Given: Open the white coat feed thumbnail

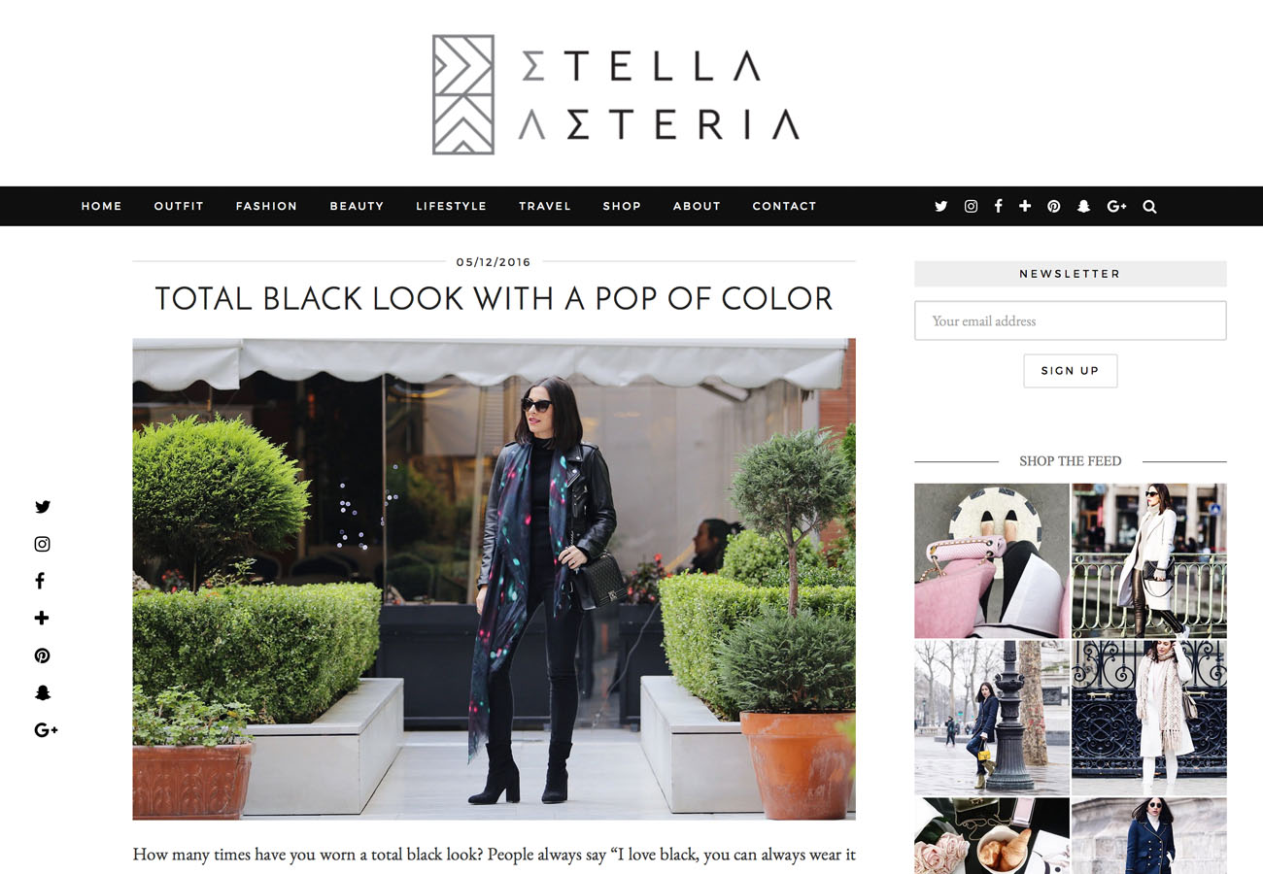Looking at the screenshot, I should [x=1148, y=560].
